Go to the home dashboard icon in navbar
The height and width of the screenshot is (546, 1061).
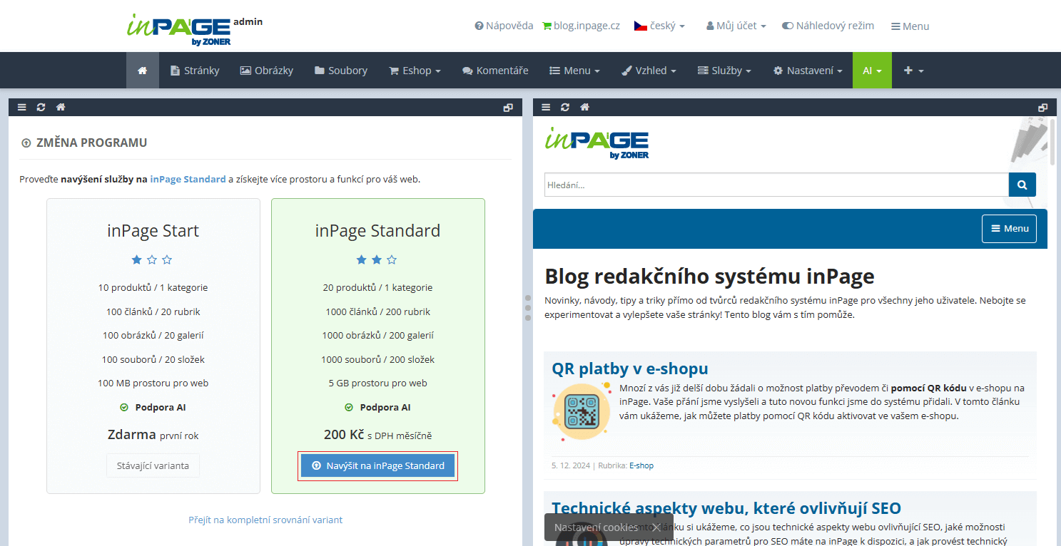point(143,71)
